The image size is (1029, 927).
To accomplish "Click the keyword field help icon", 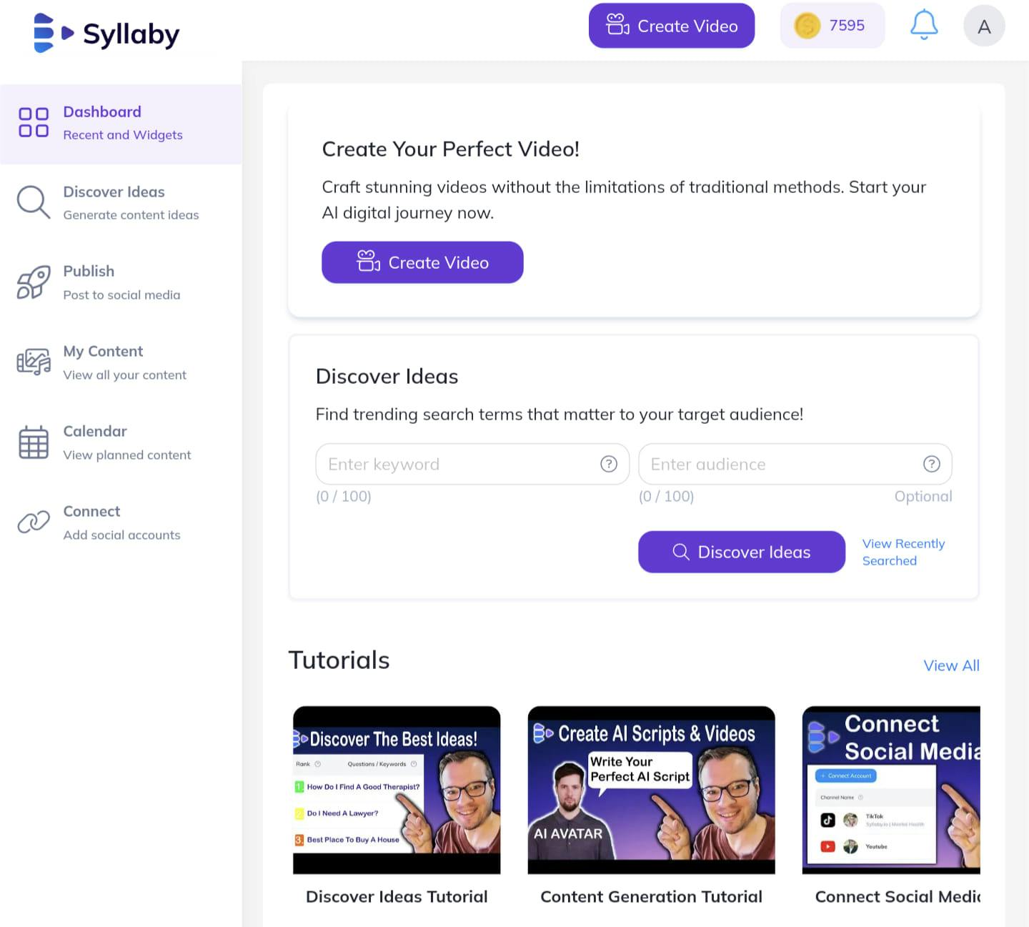I will tap(609, 465).
